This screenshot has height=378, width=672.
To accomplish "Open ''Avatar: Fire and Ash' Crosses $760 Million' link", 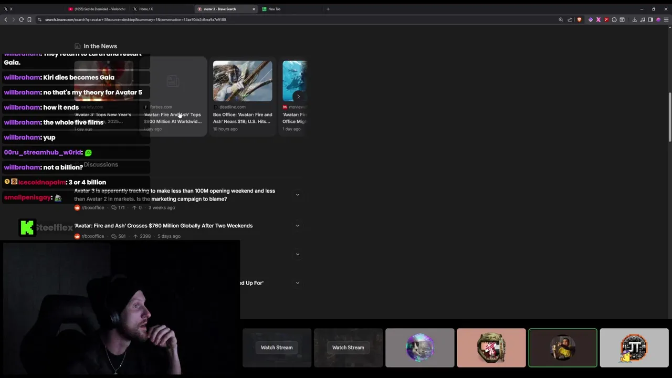I will [x=163, y=226].
